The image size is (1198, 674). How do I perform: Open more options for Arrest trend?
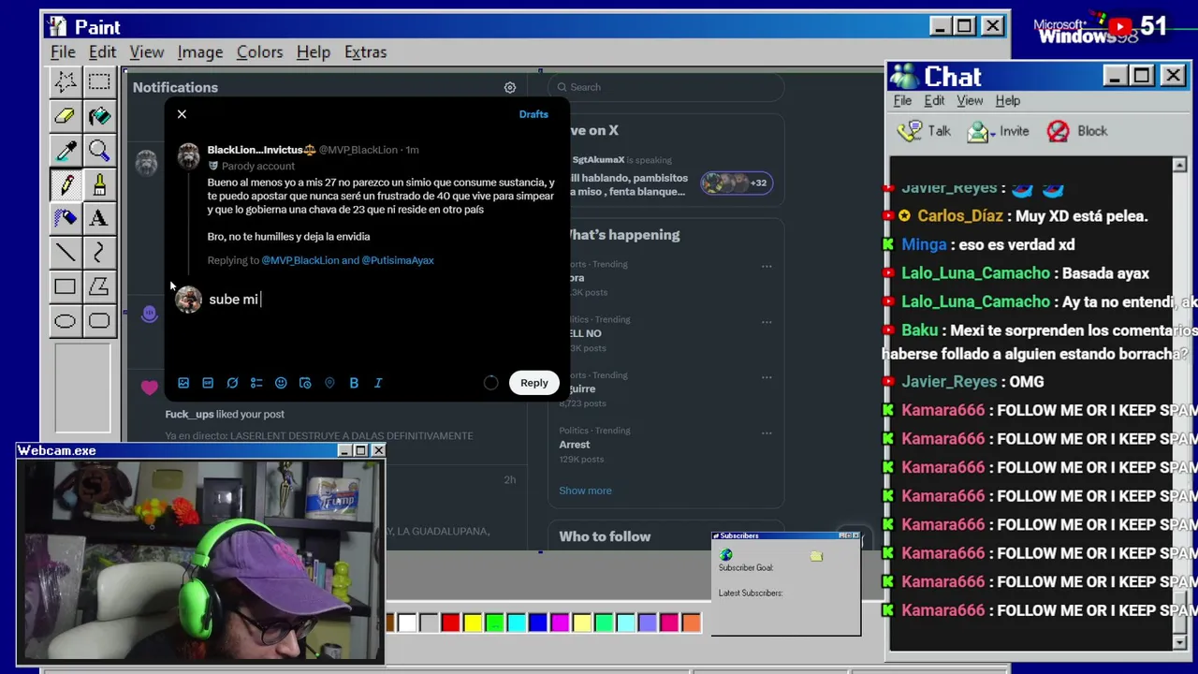(767, 433)
